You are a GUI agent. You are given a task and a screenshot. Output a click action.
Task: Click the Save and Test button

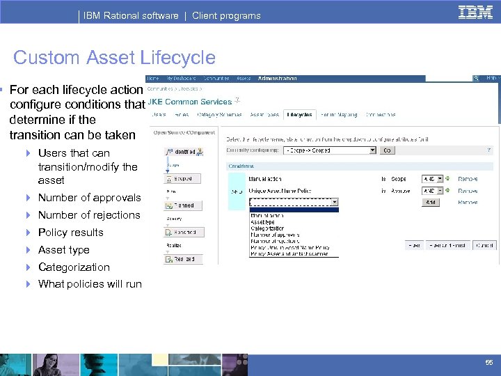coord(447,246)
